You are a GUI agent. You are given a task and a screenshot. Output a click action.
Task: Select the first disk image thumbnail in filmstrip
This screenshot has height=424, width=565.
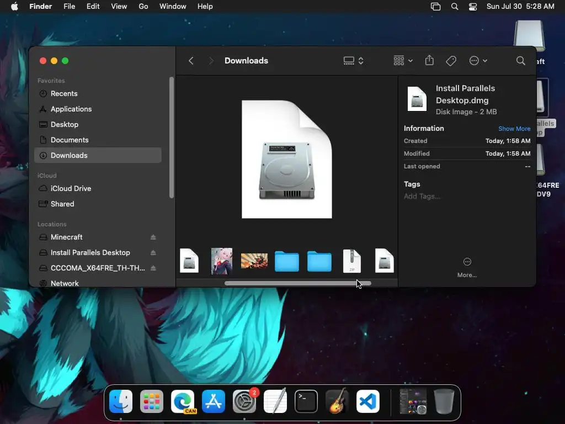(189, 261)
